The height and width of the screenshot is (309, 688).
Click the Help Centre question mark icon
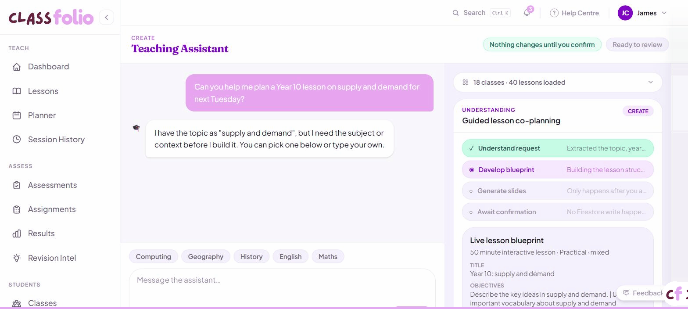(554, 13)
